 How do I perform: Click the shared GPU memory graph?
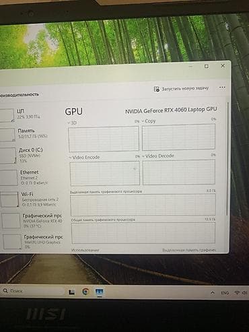click(143, 233)
